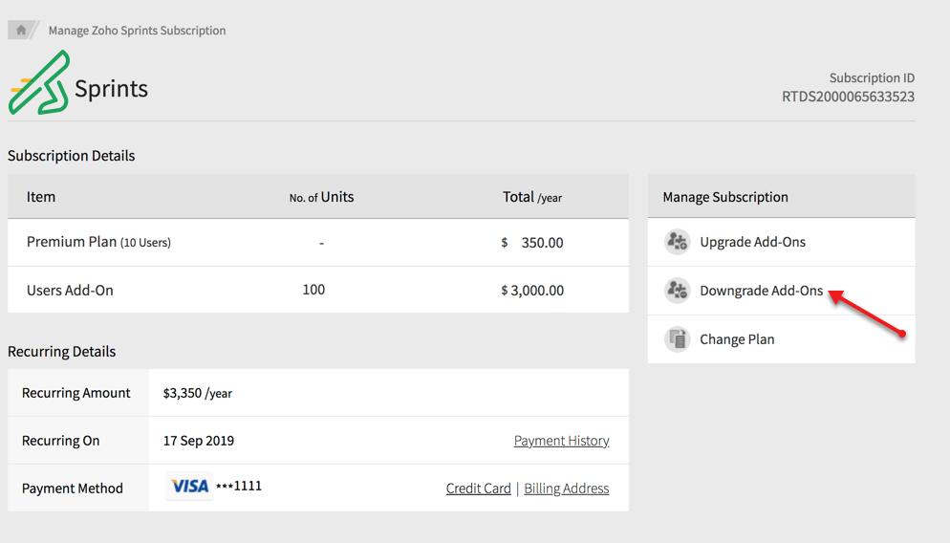Viewport: 950px width, 543px height.
Task: Open the Billing Address link
Action: [x=566, y=489]
